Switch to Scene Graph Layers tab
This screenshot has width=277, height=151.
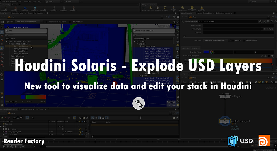[x=25, y=109]
